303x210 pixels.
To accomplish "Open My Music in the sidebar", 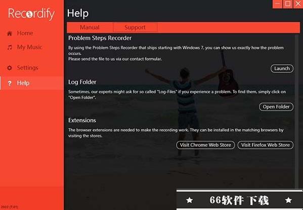I will [x=29, y=47].
